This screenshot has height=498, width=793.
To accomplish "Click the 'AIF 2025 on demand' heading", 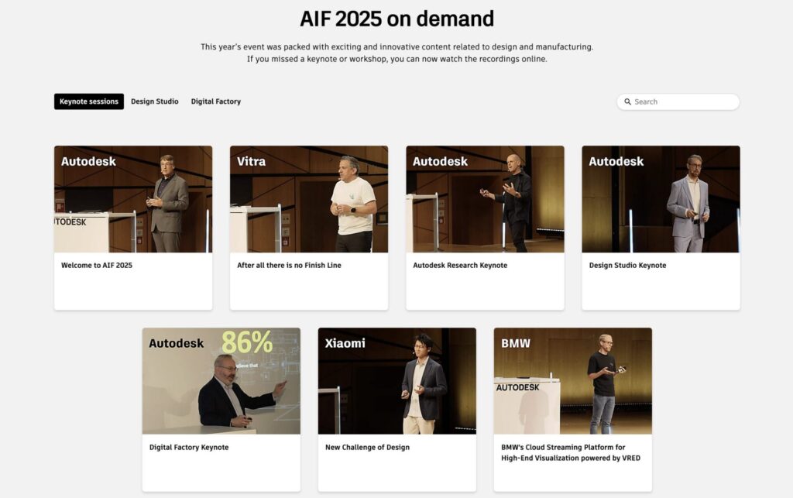I will (x=396, y=19).
